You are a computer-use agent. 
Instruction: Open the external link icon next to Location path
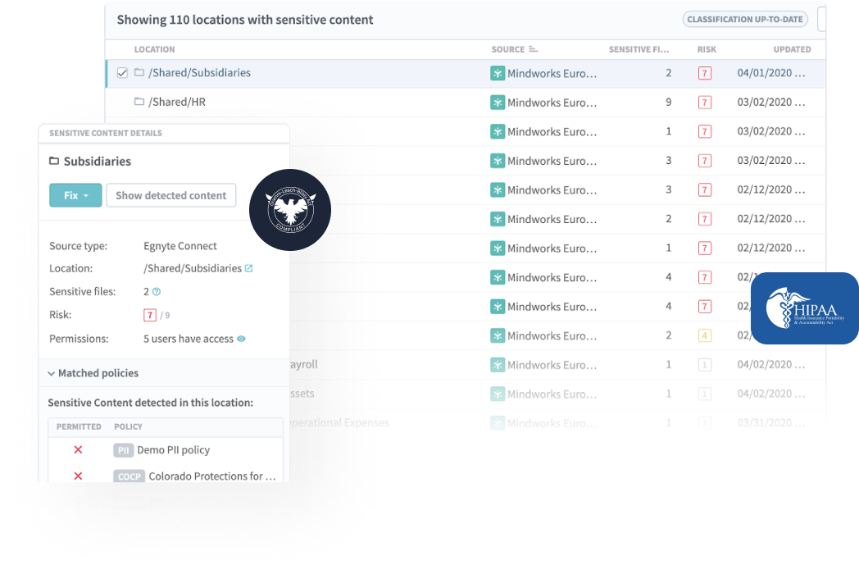(249, 268)
